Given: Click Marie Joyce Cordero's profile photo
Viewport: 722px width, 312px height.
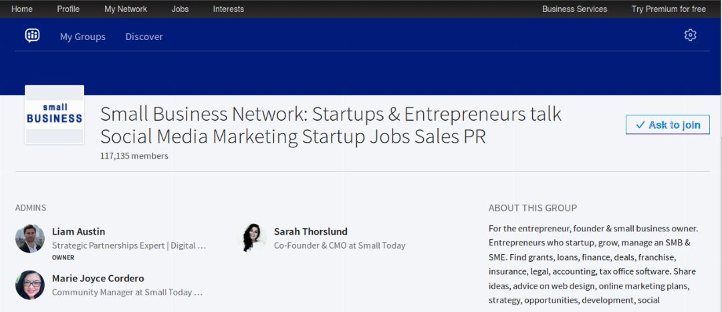Looking at the screenshot, I should click(x=30, y=285).
